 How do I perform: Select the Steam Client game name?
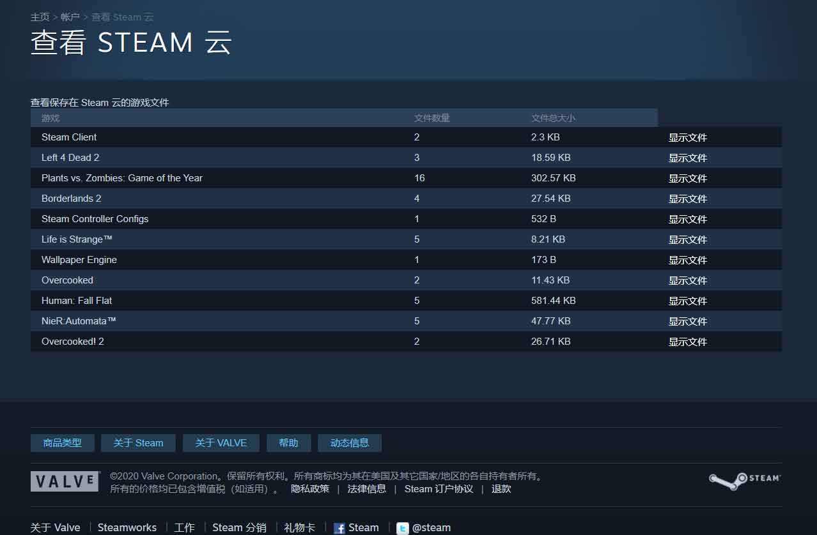[x=69, y=137]
